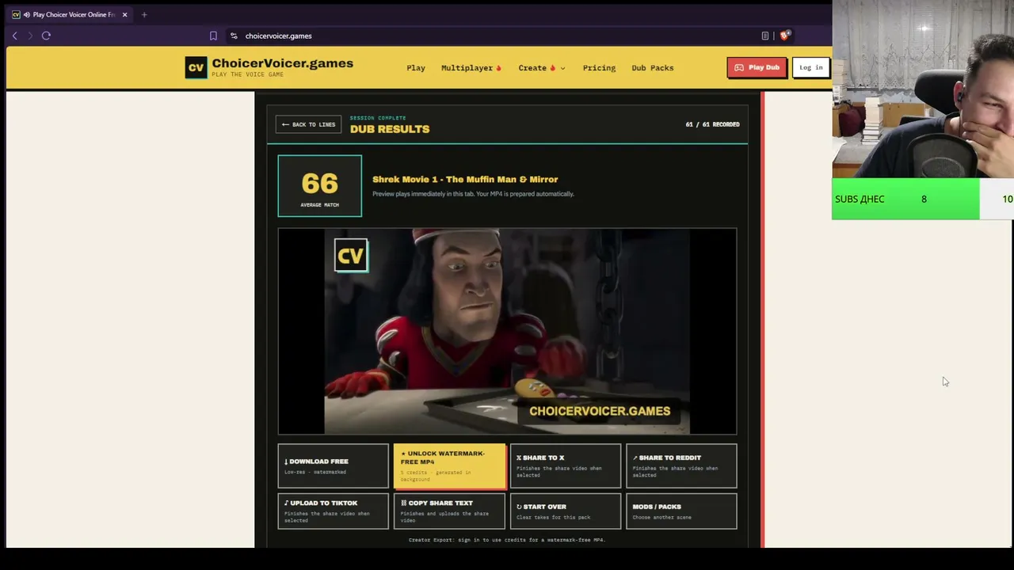Open a new browser tab with plus

tap(144, 14)
